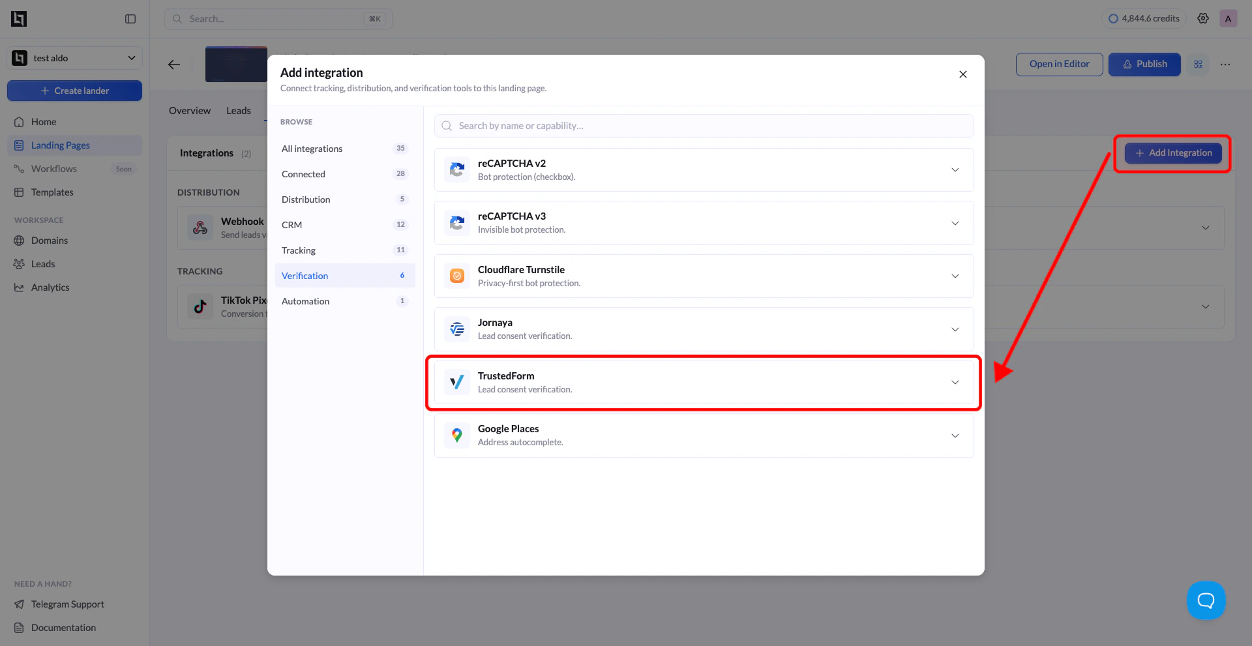Switch to the Leads tab
The width and height of the screenshot is (1252, 646).
[x=239, y=111]
